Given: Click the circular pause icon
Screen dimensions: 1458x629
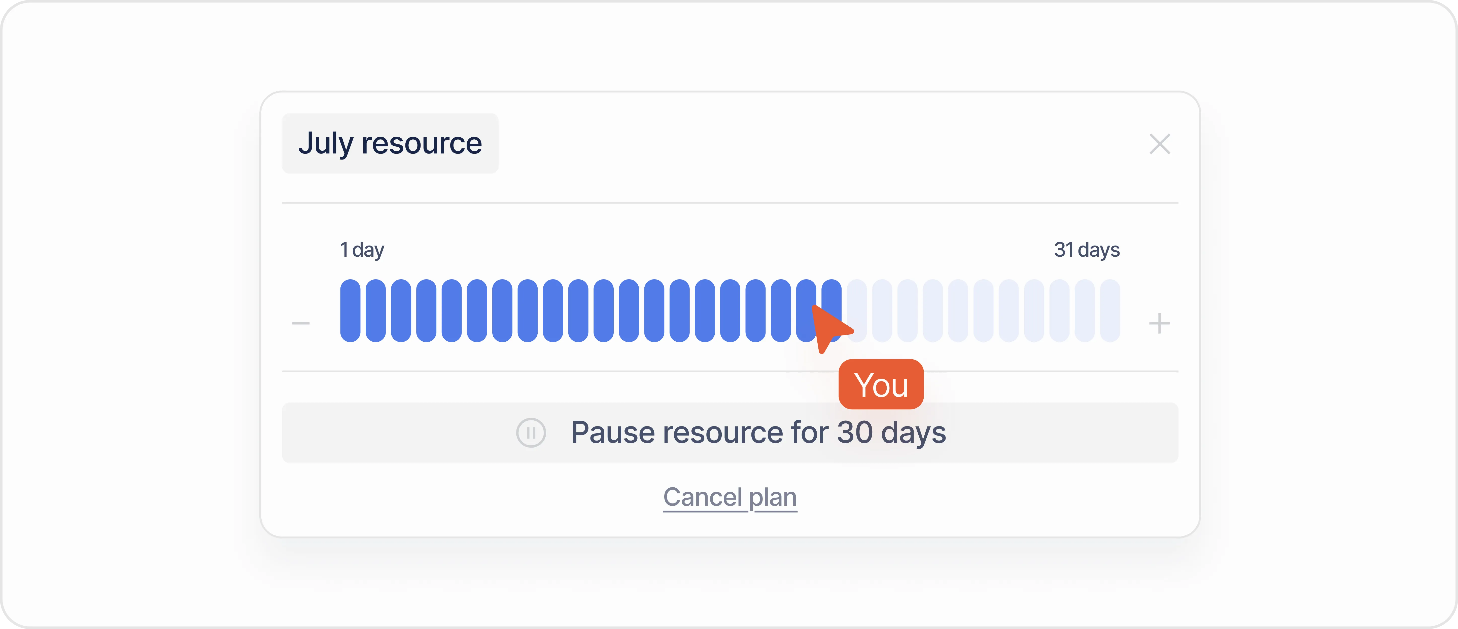Looking at the screenshot, I should tap(530, 433).
